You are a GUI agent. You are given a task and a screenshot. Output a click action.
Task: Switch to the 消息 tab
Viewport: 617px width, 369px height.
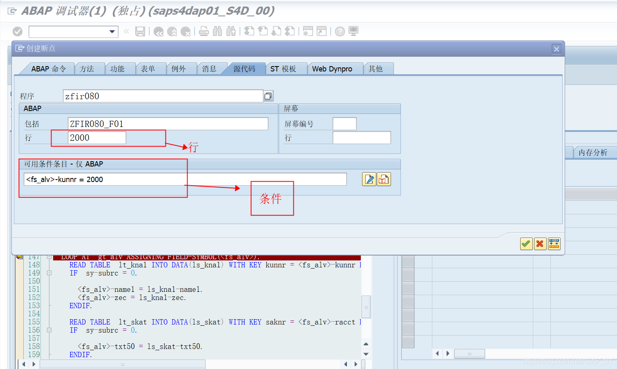[209, 69]
